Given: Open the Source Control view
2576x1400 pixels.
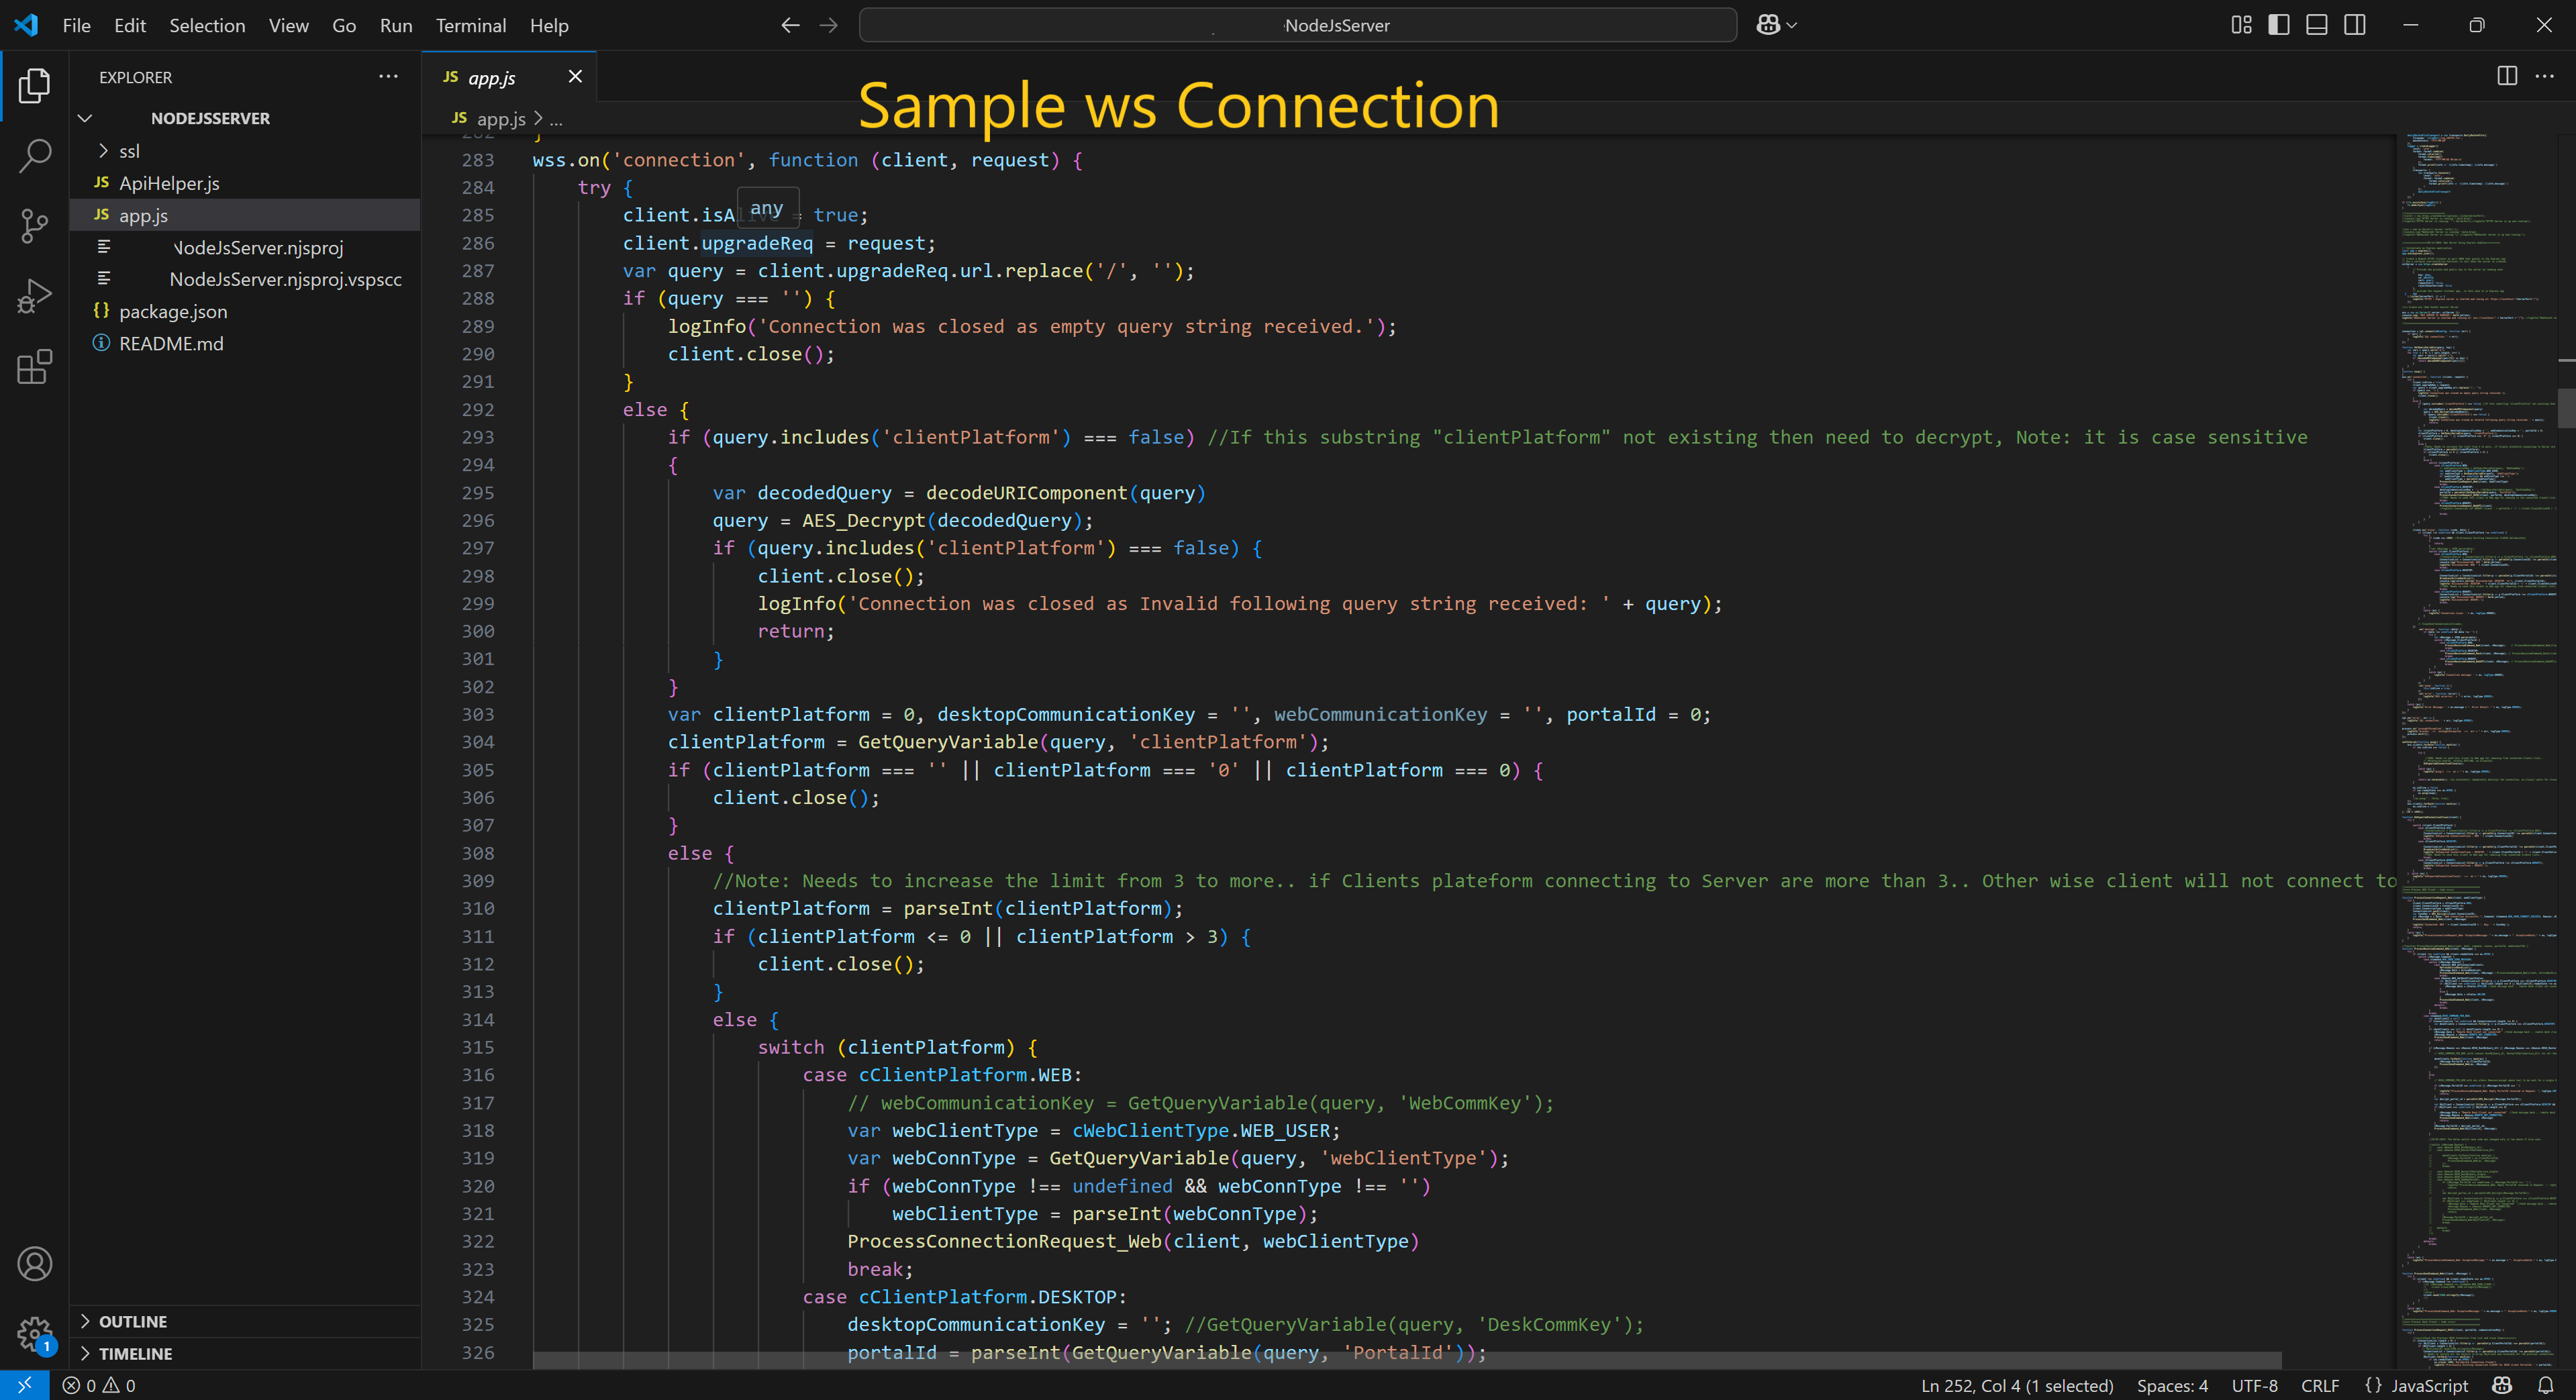Looking at the screenshot, I should pos(34,226).
